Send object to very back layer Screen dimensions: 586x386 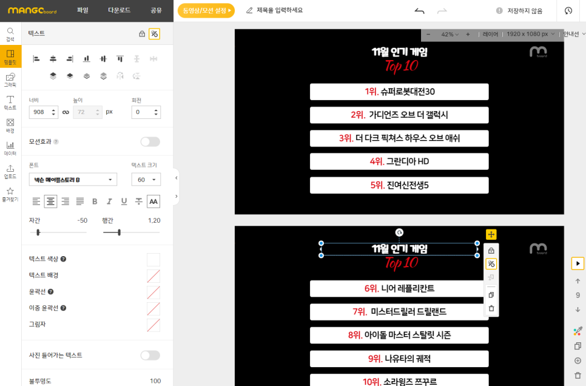coord(104,76)
